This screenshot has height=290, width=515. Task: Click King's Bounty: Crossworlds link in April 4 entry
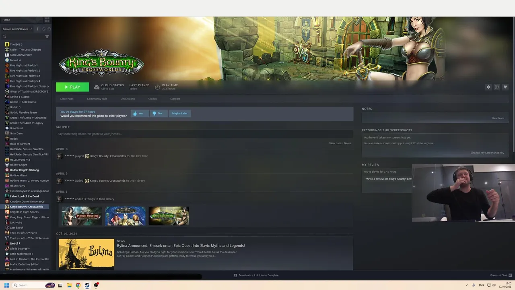point(108,156)
